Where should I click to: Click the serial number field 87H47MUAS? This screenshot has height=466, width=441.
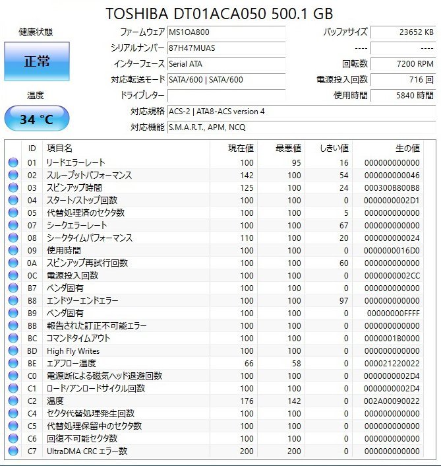[x=227, y=48]
